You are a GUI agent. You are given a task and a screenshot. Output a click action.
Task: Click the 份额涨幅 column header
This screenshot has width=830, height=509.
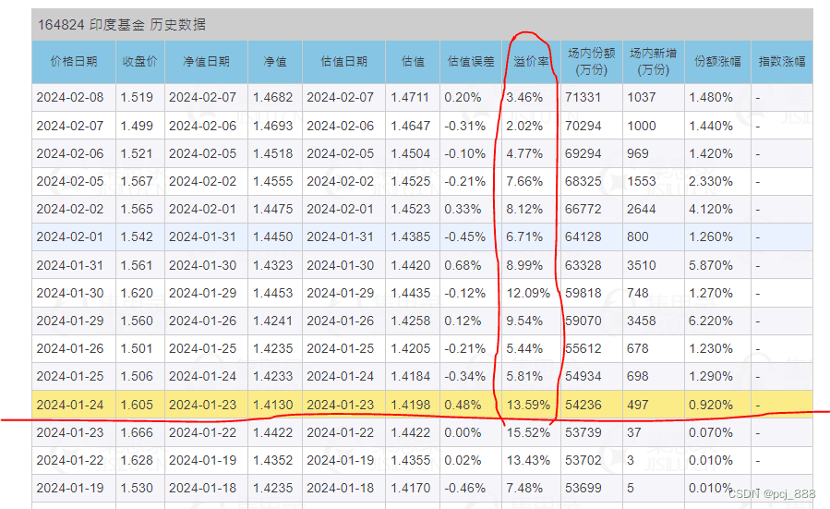coord(717,62)
